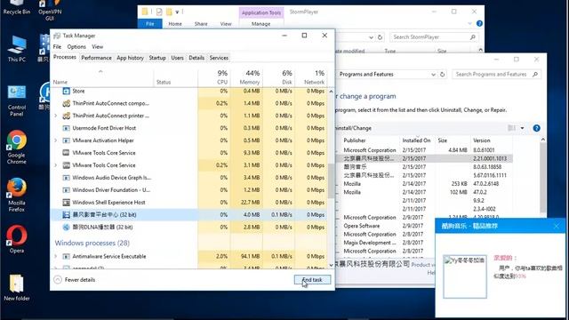The height and width of the screenshot is (320, 569).
Task: Refresh StormPlayer explorer address bar
Action: point(380,37)
